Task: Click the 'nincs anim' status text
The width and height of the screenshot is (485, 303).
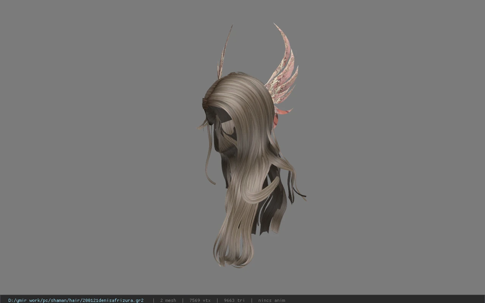Action: click(272, 300)
